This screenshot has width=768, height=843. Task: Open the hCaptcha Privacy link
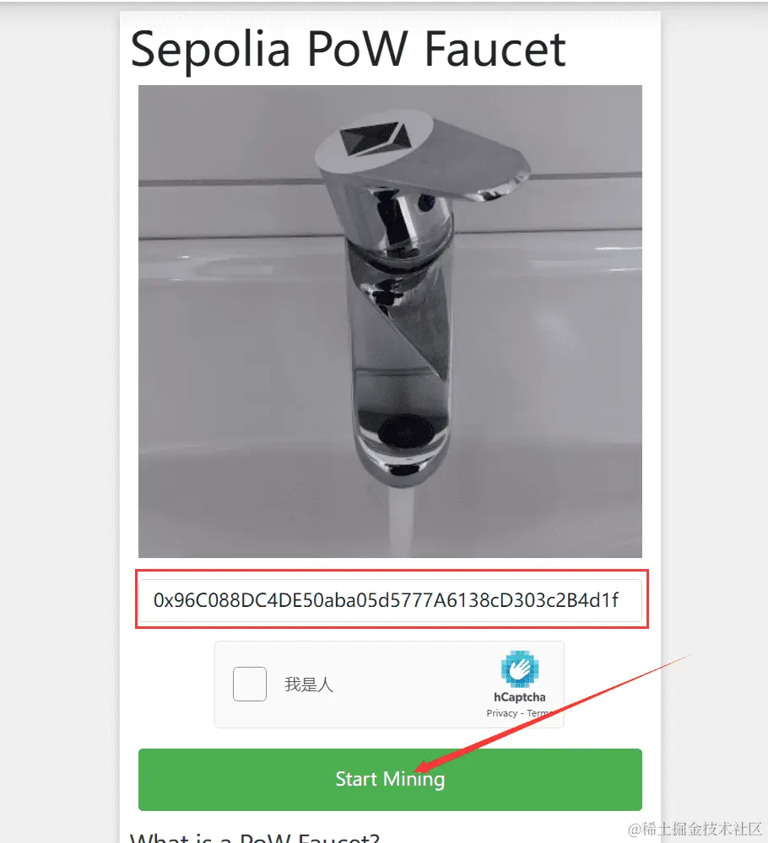[x=501, y=713]
